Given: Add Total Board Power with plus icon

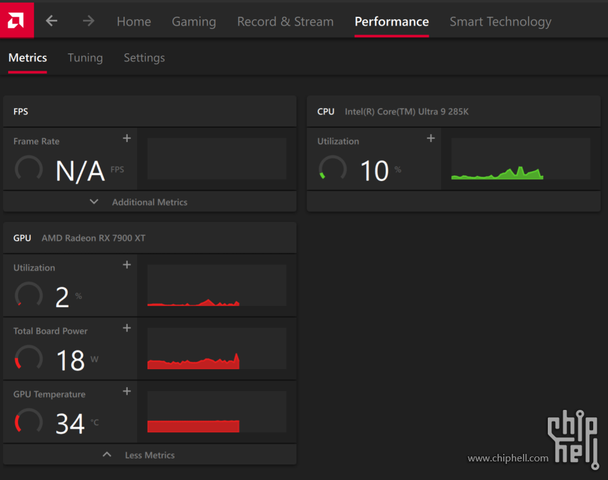Looking at the screenshot, I should click(x=127, y=328).
